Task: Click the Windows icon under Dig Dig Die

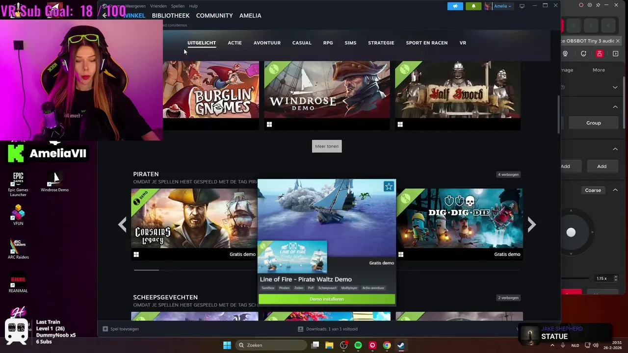Action: tap(401, 254)
